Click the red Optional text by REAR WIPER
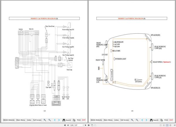 pos(166,62)
